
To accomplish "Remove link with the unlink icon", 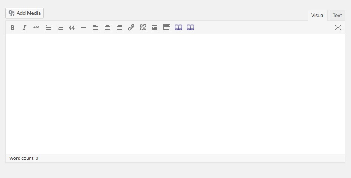I will coord(143,27).
